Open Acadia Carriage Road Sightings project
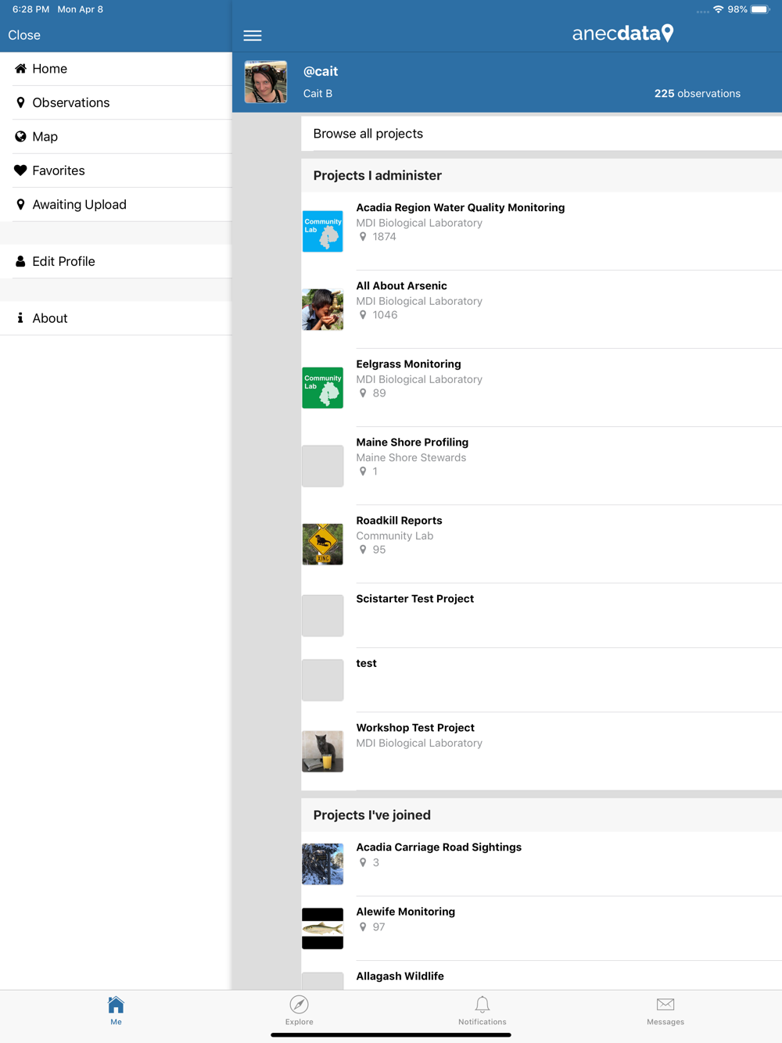The image size is (782, 1043). [x=541, y=864]
